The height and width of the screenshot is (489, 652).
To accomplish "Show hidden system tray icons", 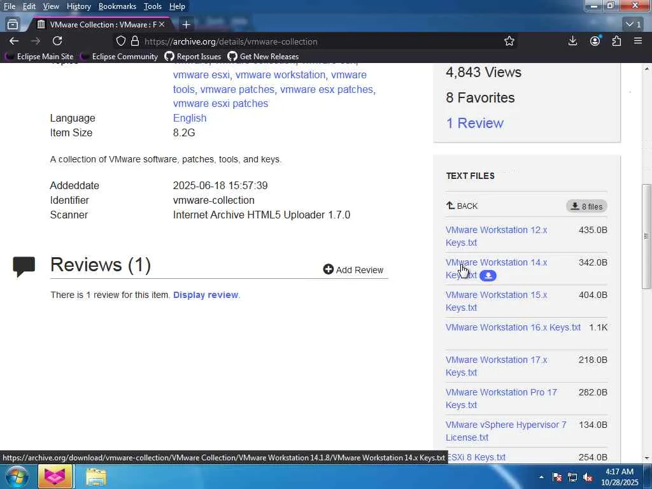I will (541, 477).
